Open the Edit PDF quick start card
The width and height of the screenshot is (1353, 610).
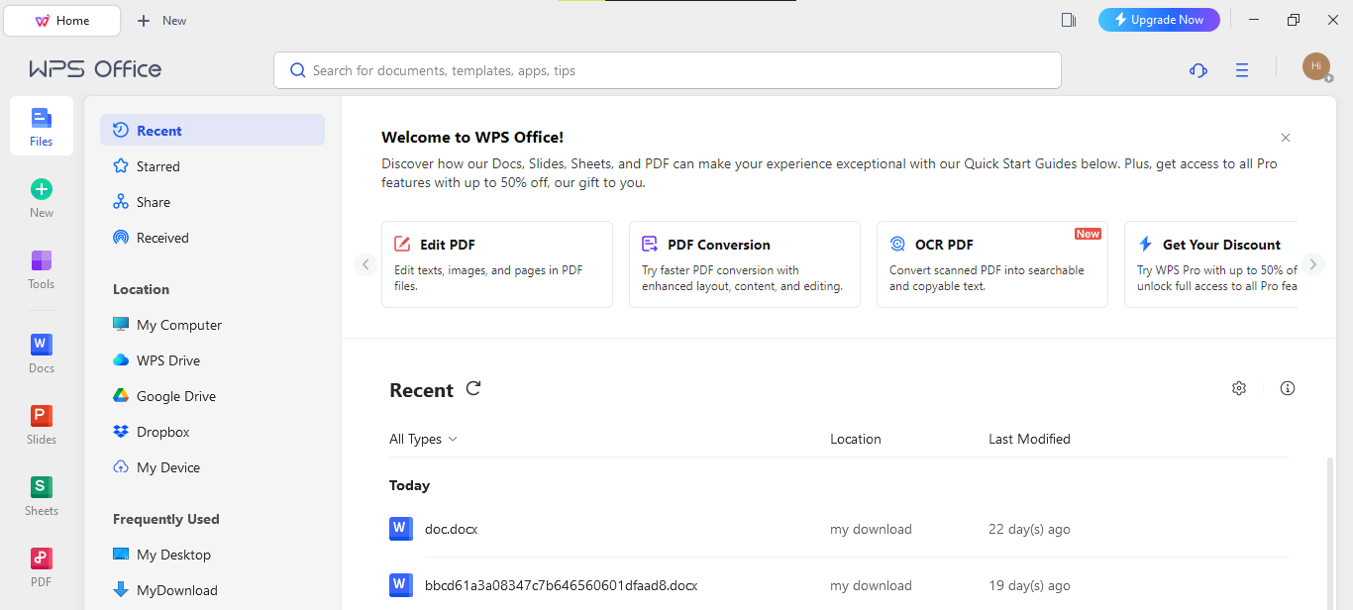click(497, 264)
